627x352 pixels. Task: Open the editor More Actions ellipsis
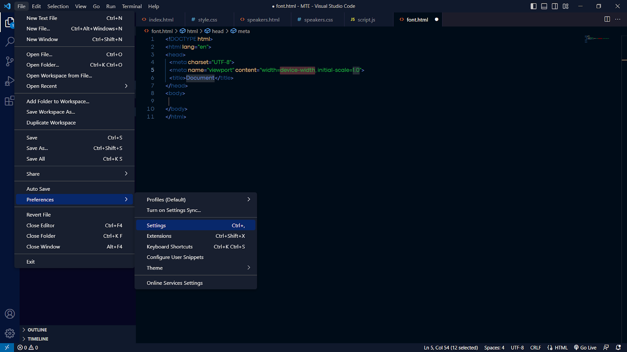[x=618, y=19]
